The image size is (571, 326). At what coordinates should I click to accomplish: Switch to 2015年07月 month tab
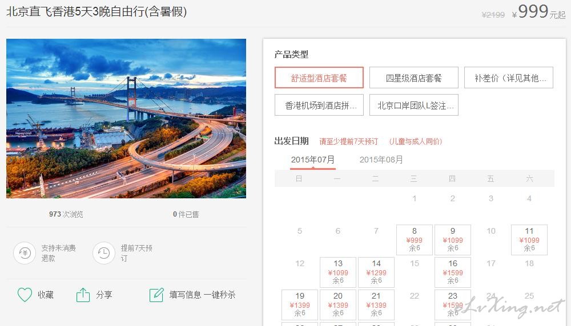313,160
